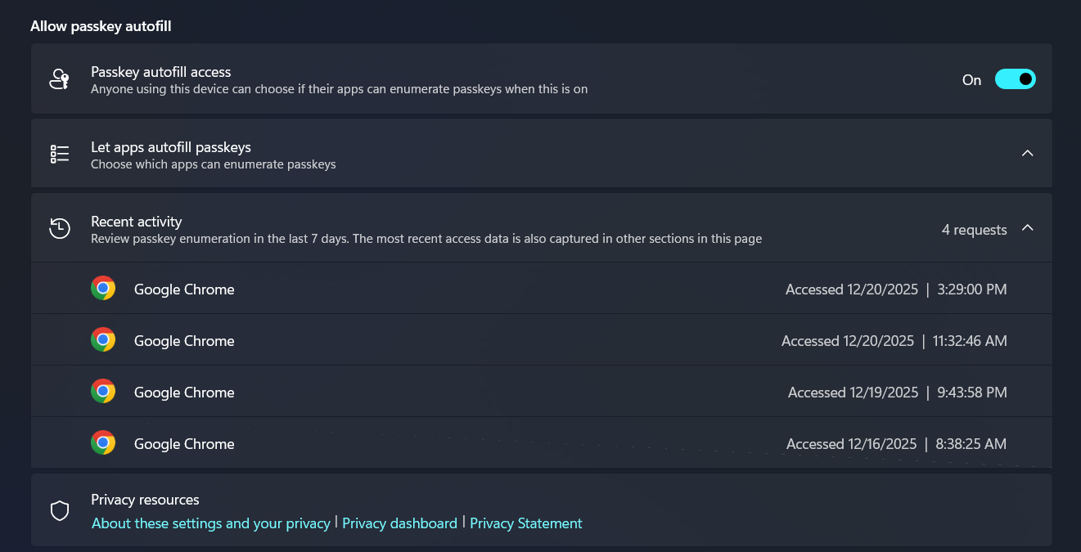1081x552 pixels.
Task: Collapse the Let apps autofill passkeys section
Action: (1028, 154)
